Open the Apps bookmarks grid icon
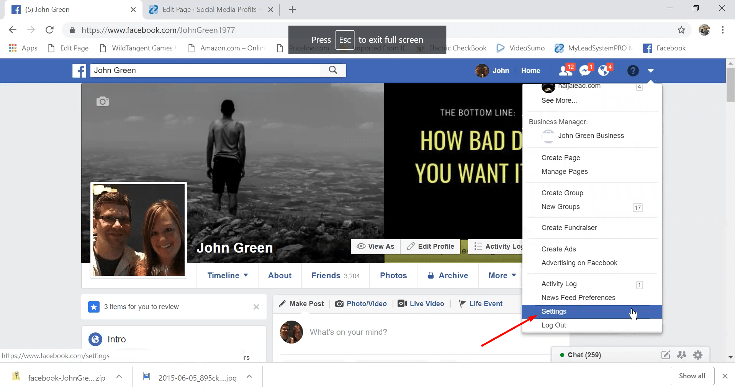 point(13,48)
